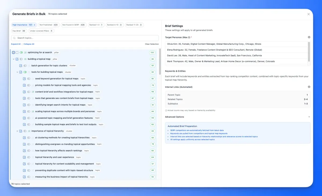Viewport: 322px width, 196px height.
Task: Click score badge 100 on 'optimizing for ai search'
Action: (x=152, y=52)
